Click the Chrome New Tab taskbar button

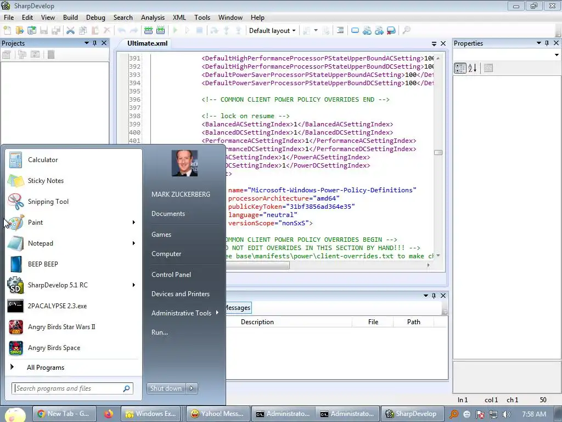tap(65, 414)
